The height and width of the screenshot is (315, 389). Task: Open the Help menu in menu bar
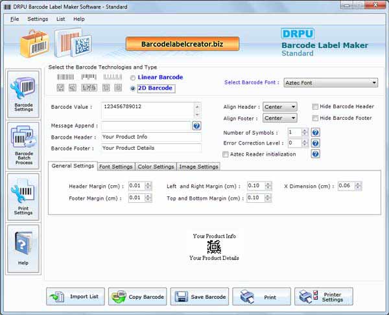click(79, 19)
